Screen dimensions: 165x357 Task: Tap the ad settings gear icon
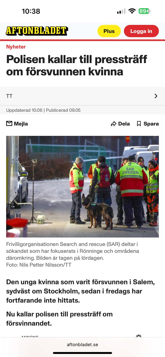[x=139, y=336]
